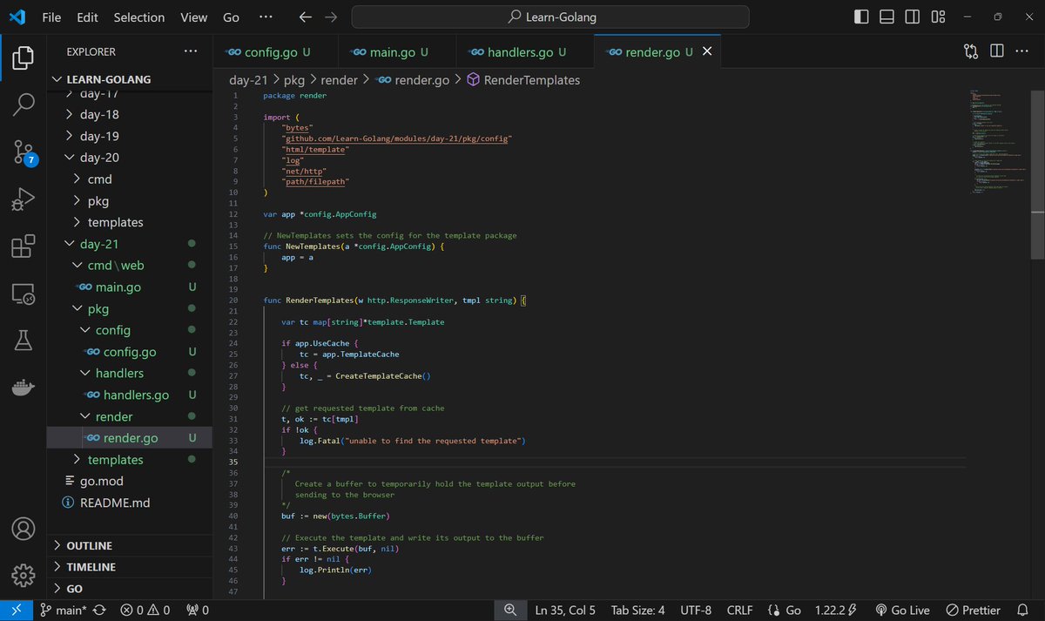Open the Search view
Image resolution: width=1045 pixels, height=621 pixels.
click(24, 105)
